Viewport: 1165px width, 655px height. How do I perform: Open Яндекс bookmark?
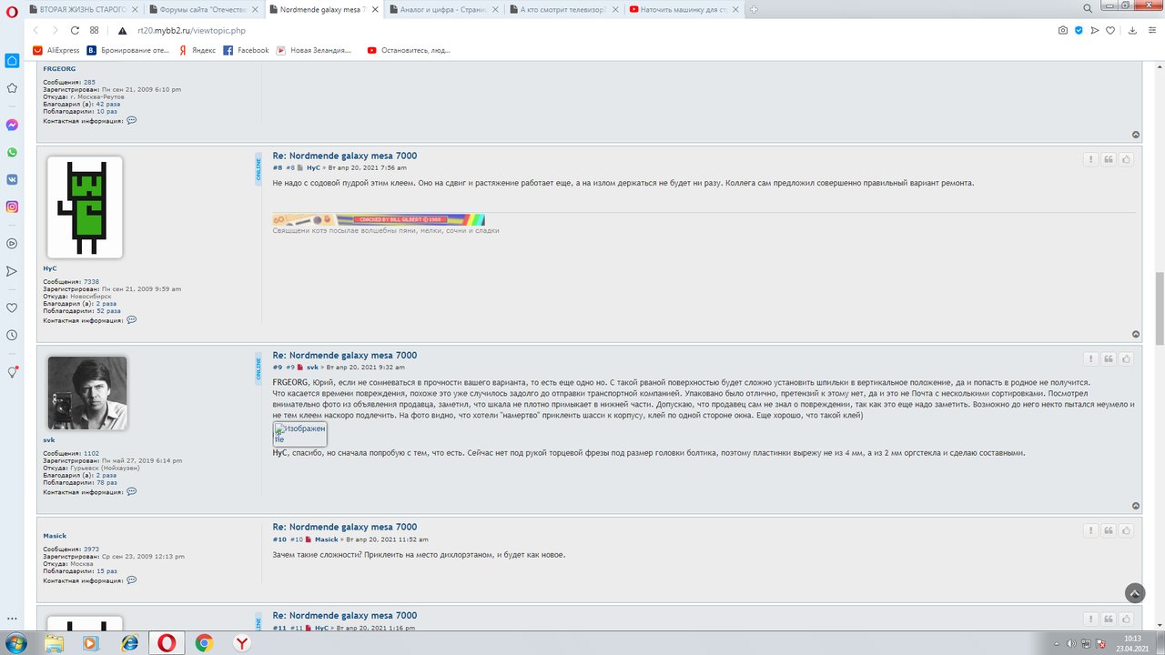tap(197, 50)
